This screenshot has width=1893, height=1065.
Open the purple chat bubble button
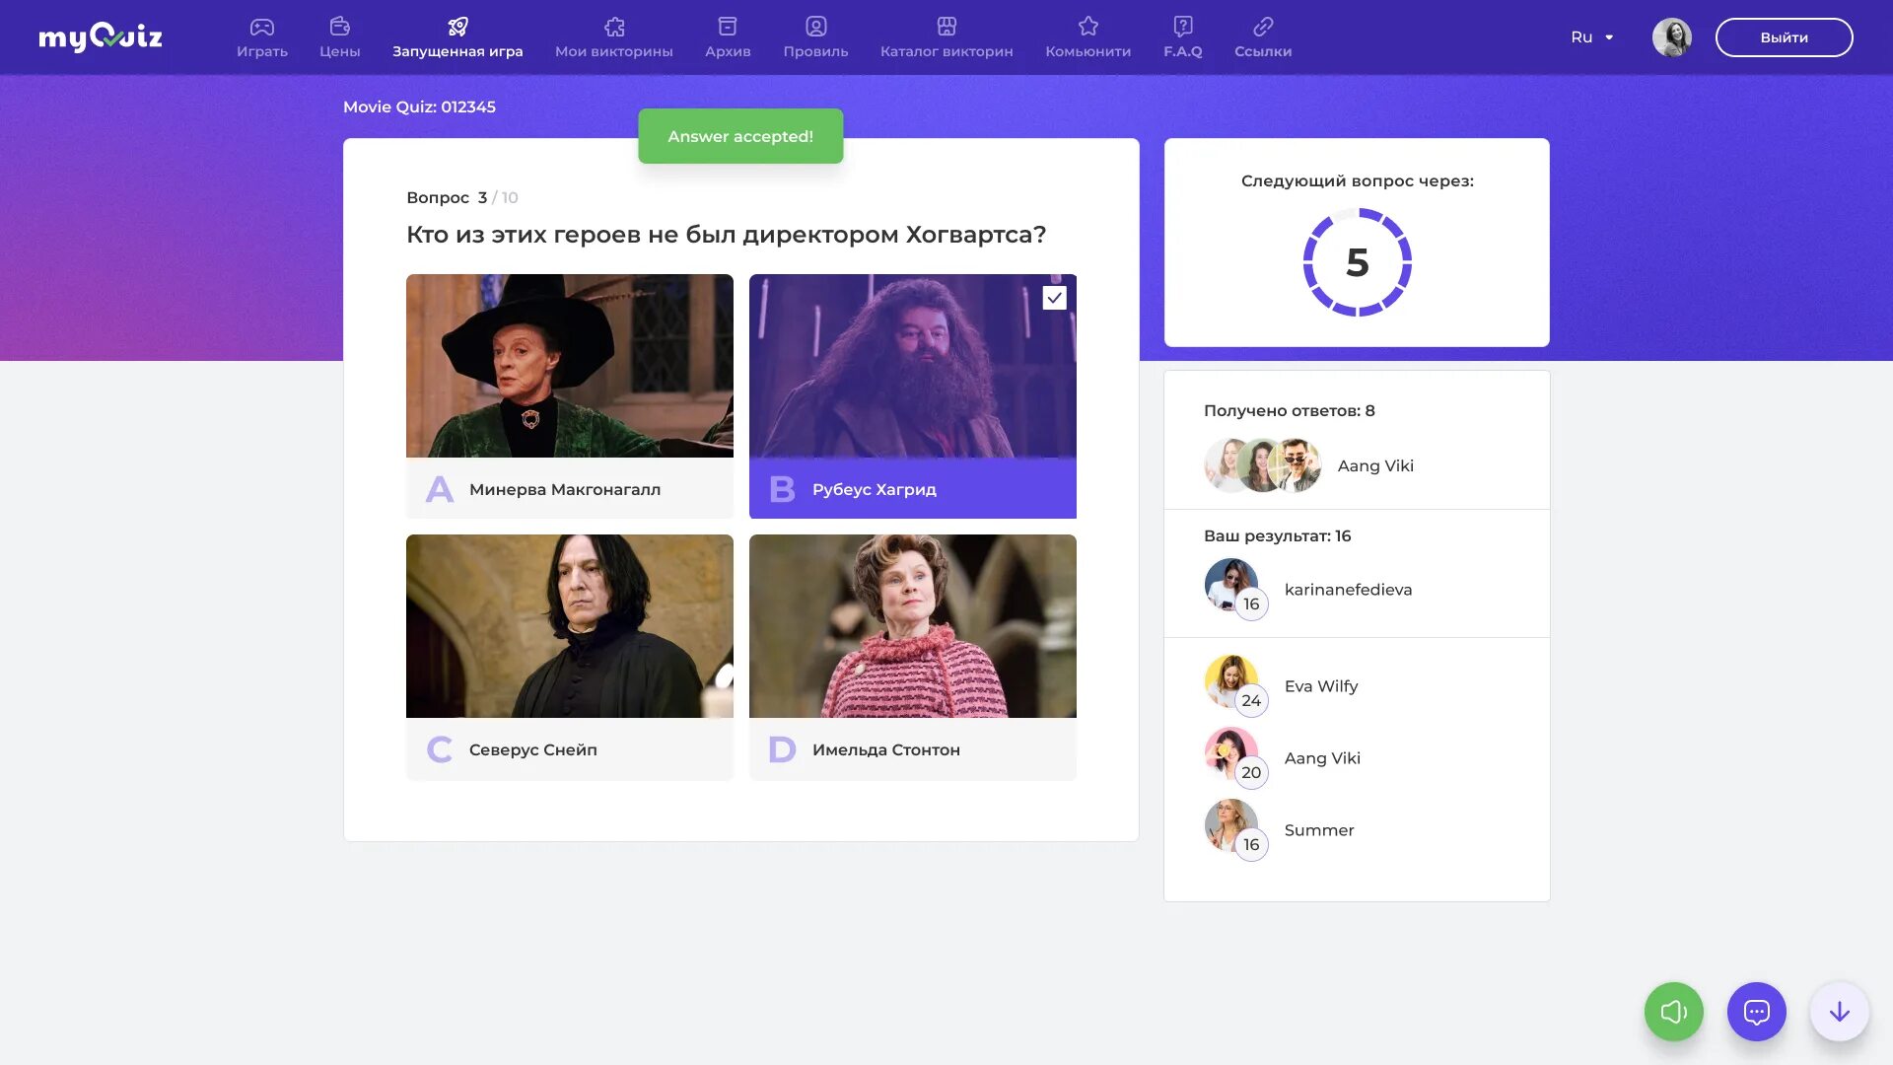coord(1757,1012)
